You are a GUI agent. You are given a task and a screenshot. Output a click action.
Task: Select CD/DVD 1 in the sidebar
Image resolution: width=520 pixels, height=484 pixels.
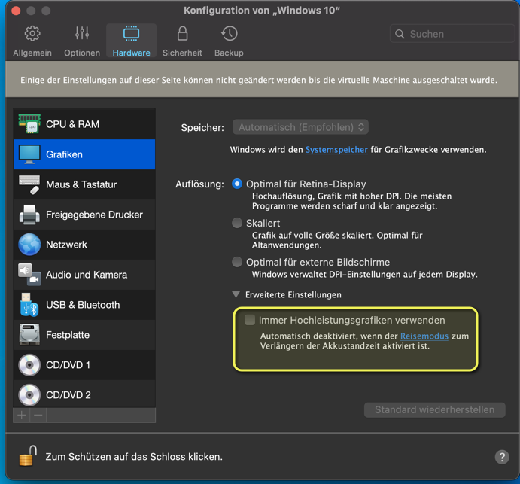point(84,365)
